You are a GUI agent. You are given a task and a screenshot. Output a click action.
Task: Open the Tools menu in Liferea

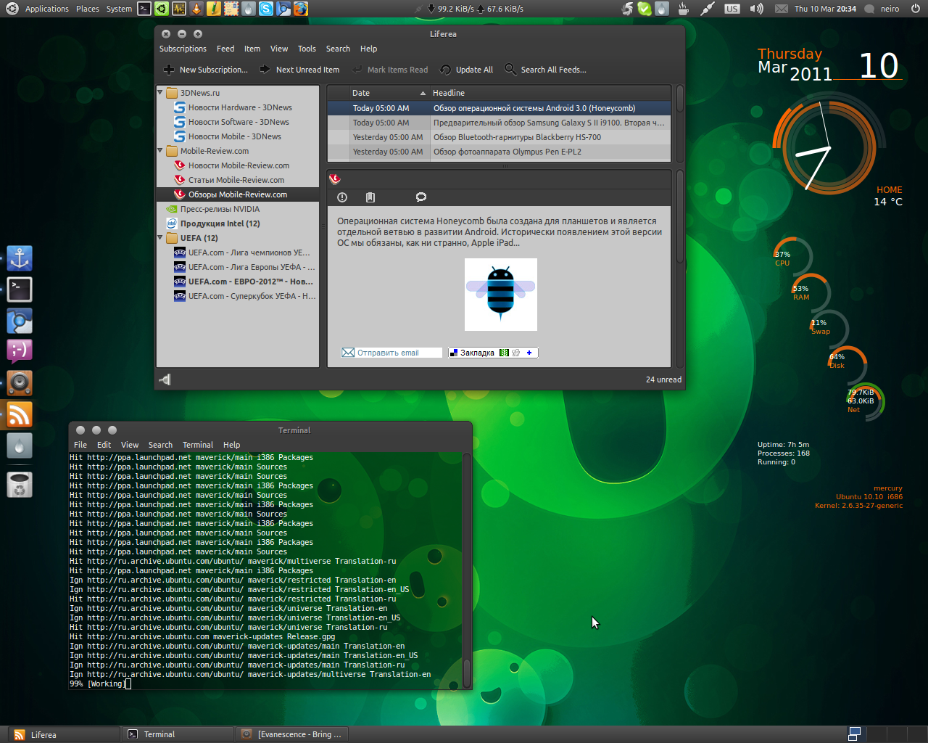click(306, 49)
